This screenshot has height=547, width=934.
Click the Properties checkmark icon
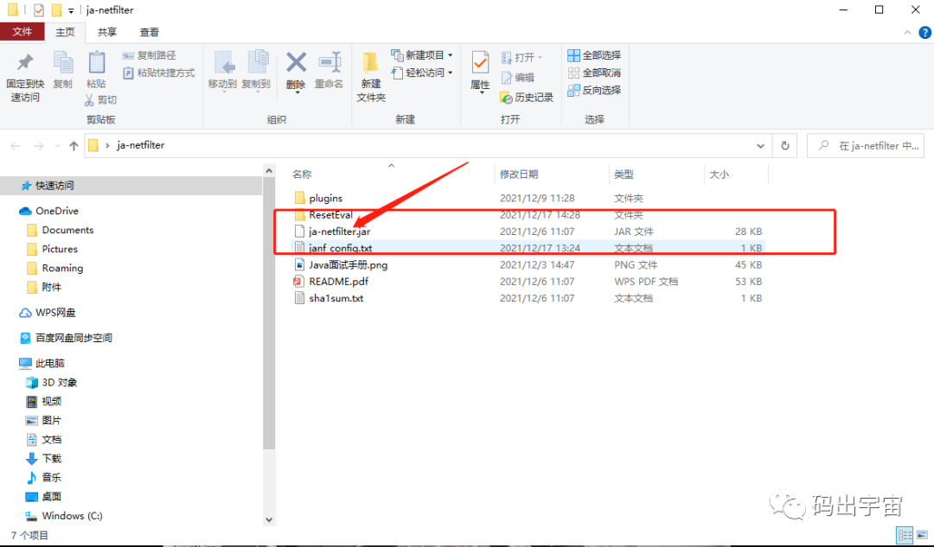click(480, 62)
